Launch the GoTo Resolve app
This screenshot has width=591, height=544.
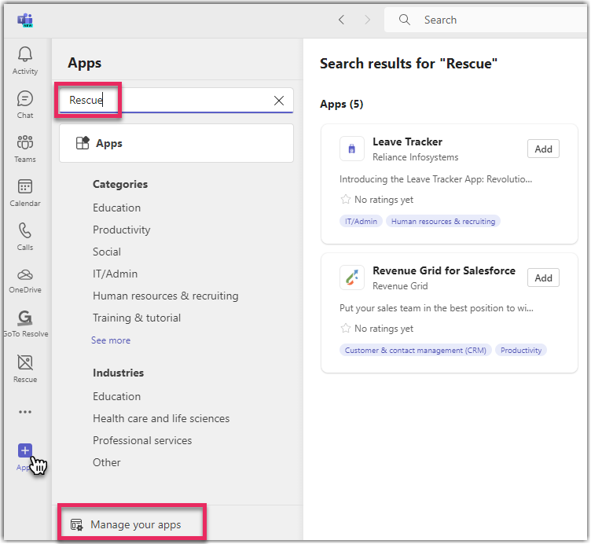click(x=25, y=324)
